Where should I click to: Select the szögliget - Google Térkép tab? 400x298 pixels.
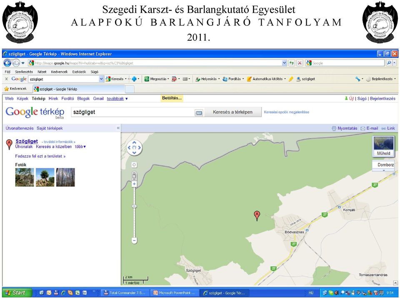pos(79,89)
